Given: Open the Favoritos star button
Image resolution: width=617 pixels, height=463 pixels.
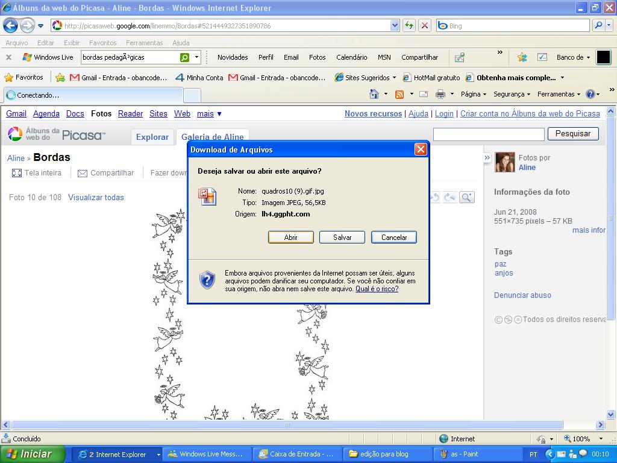Looking at the screenshot, I should [23, 78].
